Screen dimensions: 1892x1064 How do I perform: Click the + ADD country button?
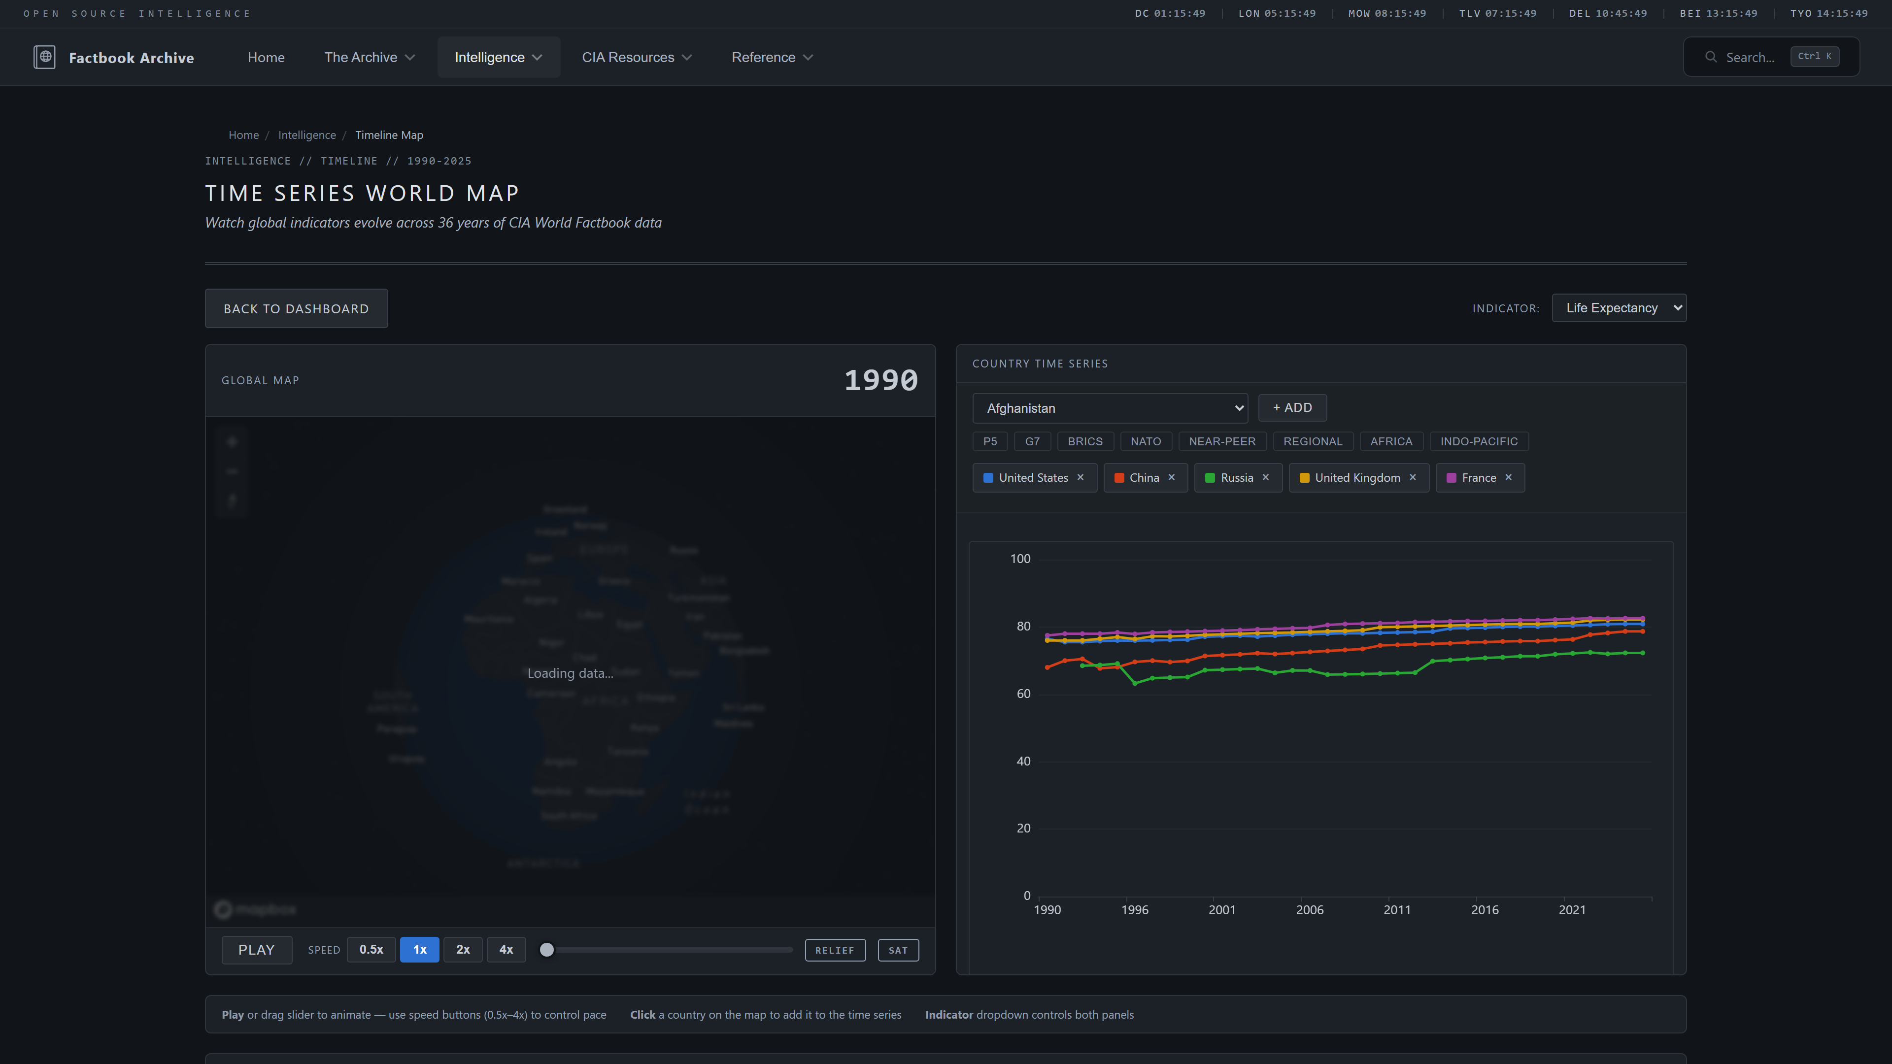click(1292, 407)
